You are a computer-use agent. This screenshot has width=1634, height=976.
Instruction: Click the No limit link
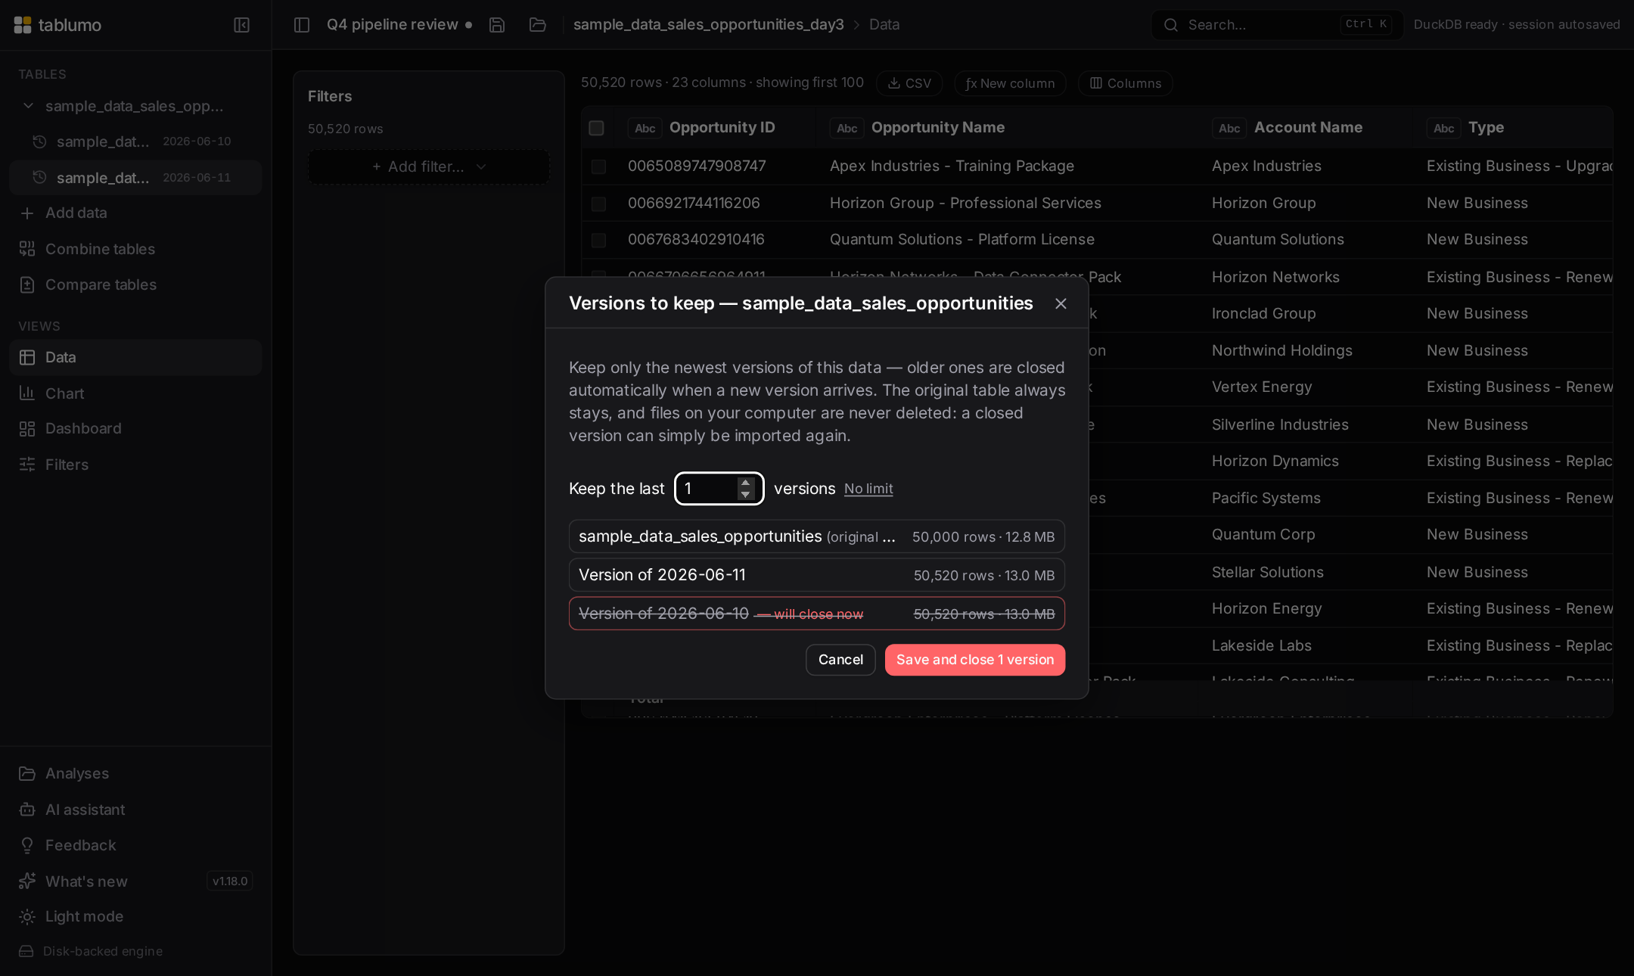868,489
